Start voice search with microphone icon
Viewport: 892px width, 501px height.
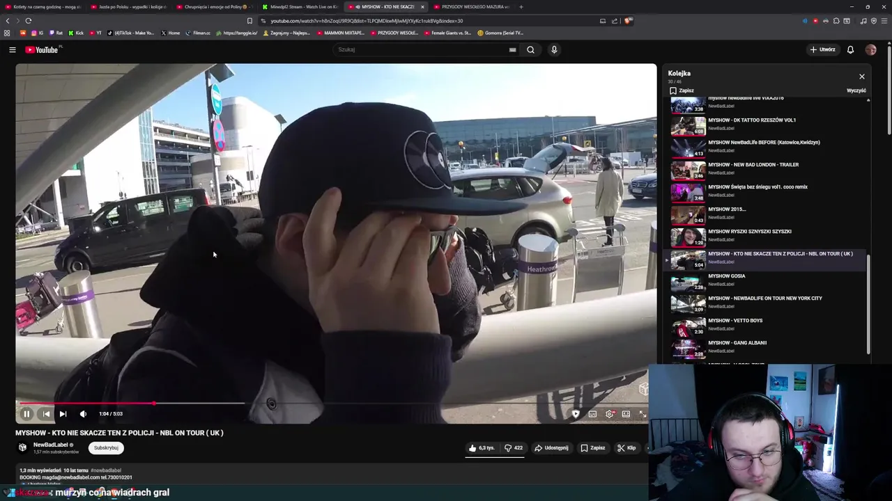tap(554, 49)
